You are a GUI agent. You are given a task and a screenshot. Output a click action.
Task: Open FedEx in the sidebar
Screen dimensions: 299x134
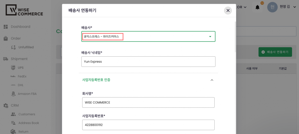click(x=22, y=76)
